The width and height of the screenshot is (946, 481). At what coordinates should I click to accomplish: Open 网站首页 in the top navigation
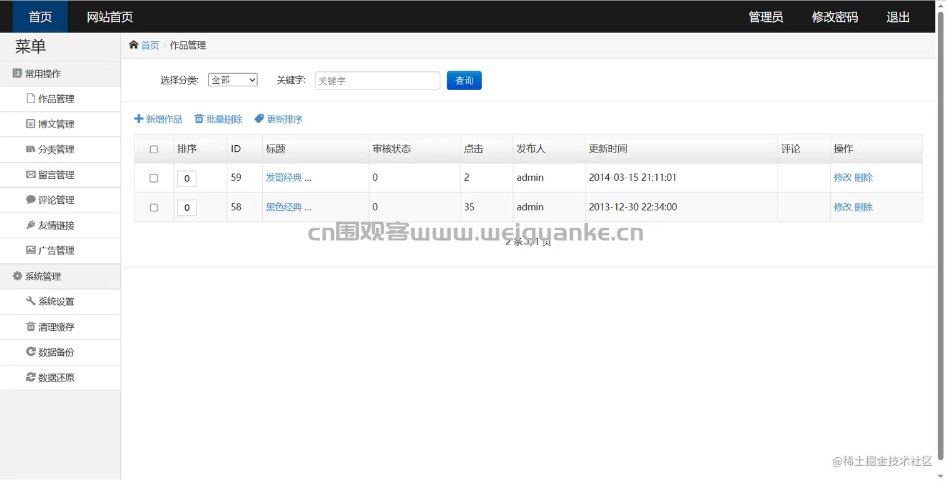point(109,17)
